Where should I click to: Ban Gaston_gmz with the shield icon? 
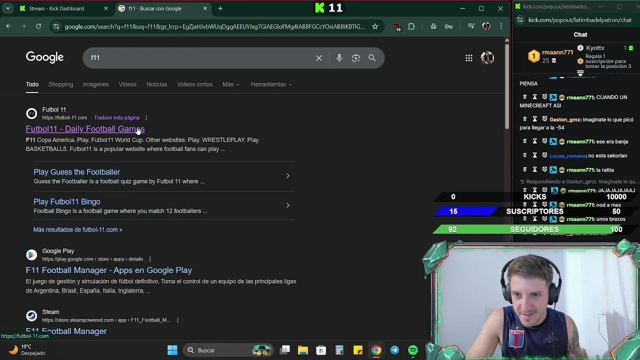tap(544, 119)
